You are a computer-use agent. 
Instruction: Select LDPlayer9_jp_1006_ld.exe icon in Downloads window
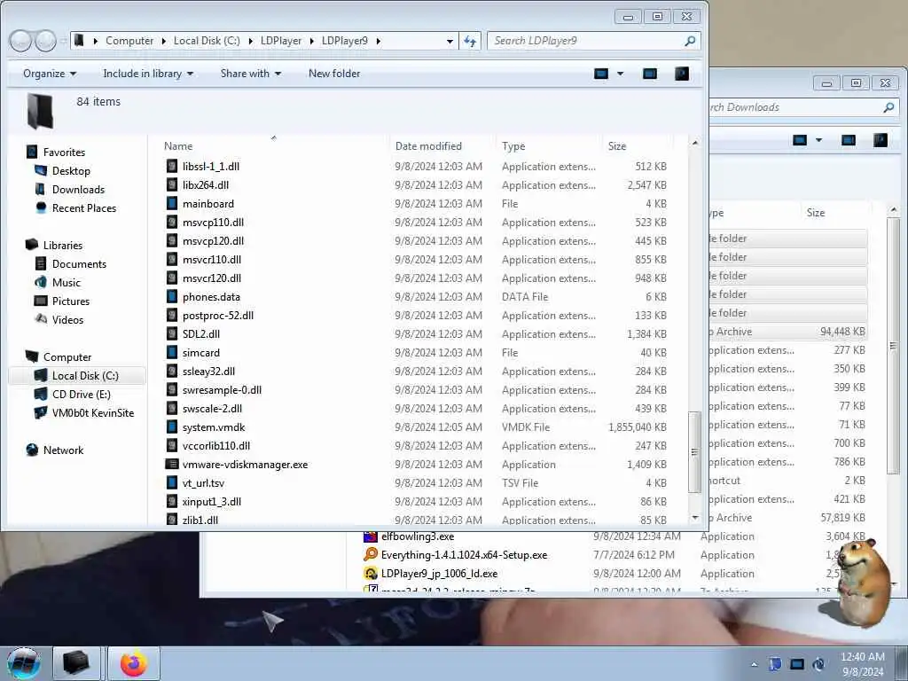click(370, 574)
